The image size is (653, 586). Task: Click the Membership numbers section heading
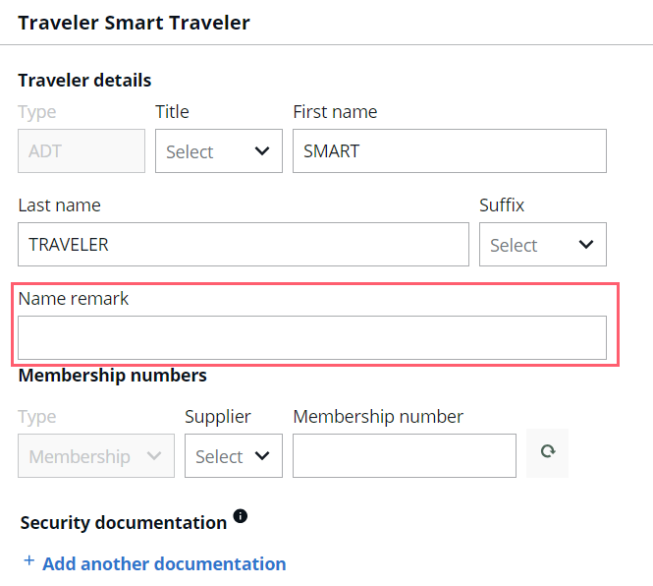113,376
